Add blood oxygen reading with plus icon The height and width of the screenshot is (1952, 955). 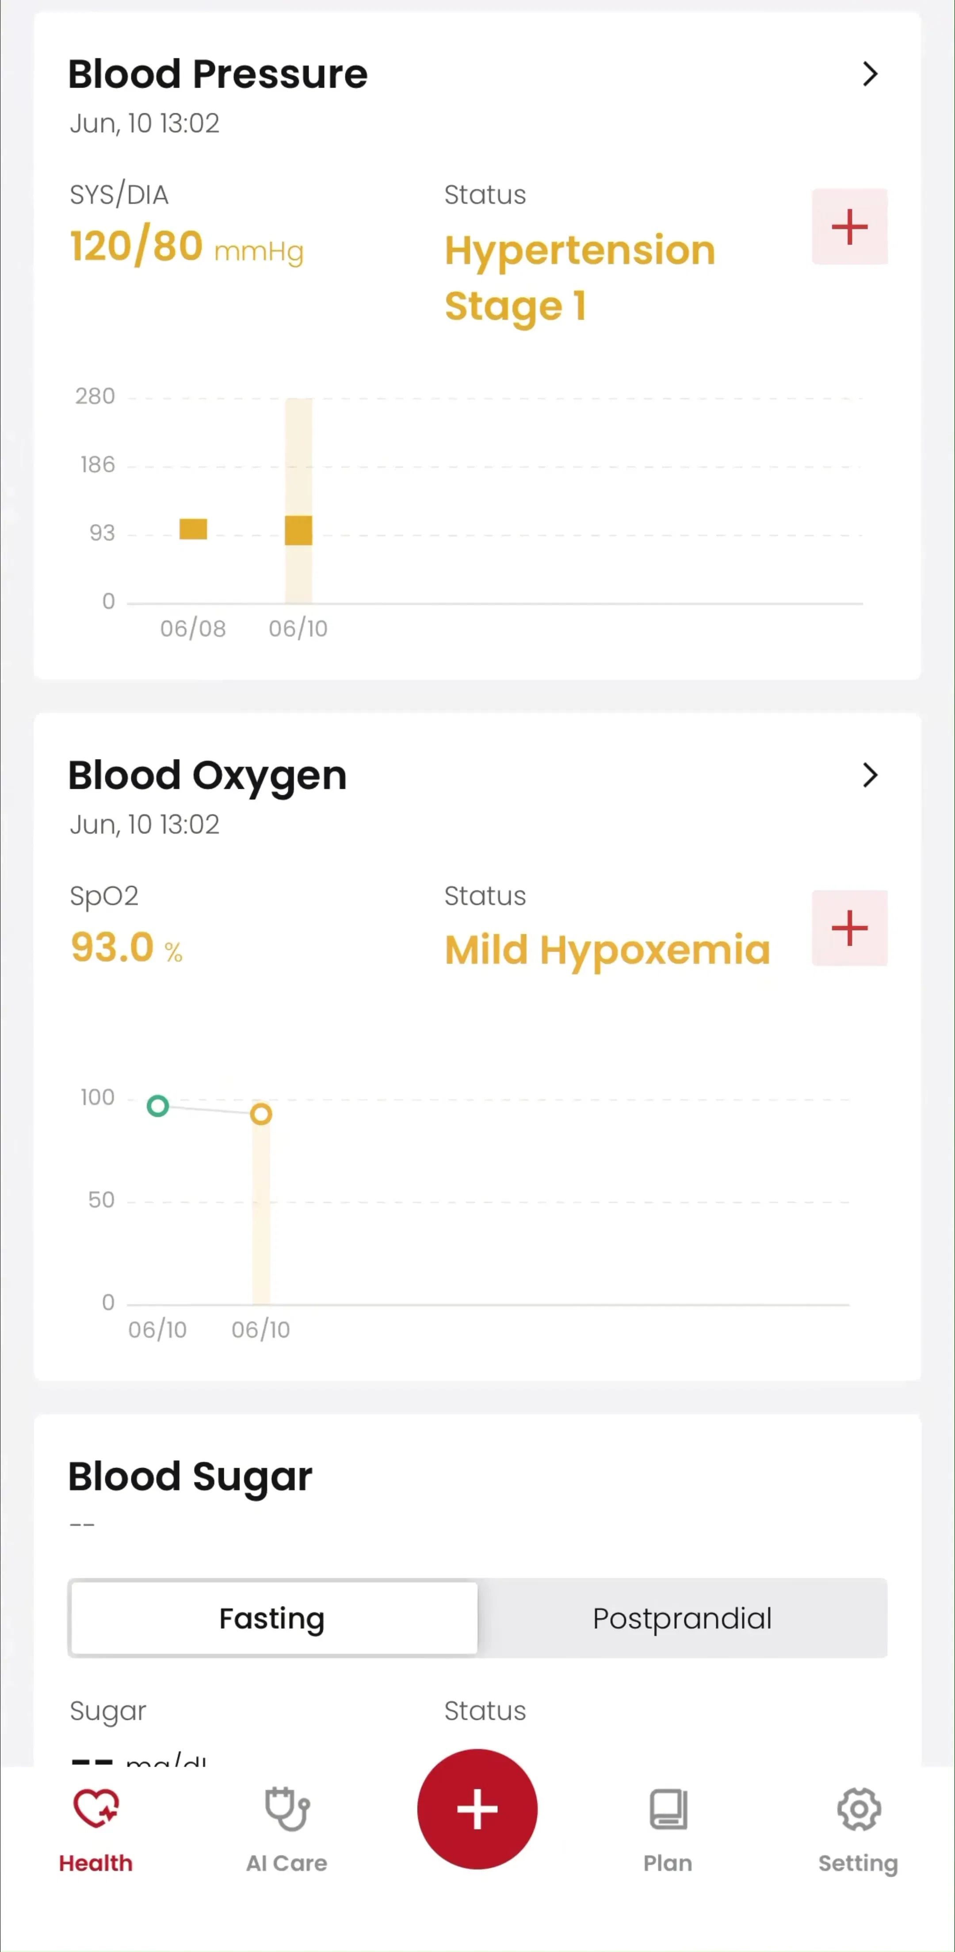point(850,928)
